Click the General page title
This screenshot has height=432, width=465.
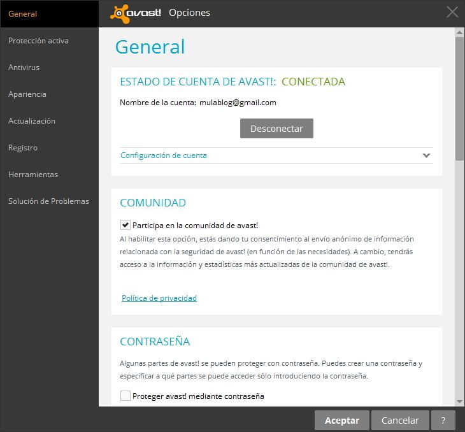click(150, 47)
